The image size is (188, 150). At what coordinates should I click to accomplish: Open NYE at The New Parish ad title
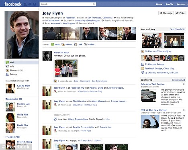tap(153, 110)
